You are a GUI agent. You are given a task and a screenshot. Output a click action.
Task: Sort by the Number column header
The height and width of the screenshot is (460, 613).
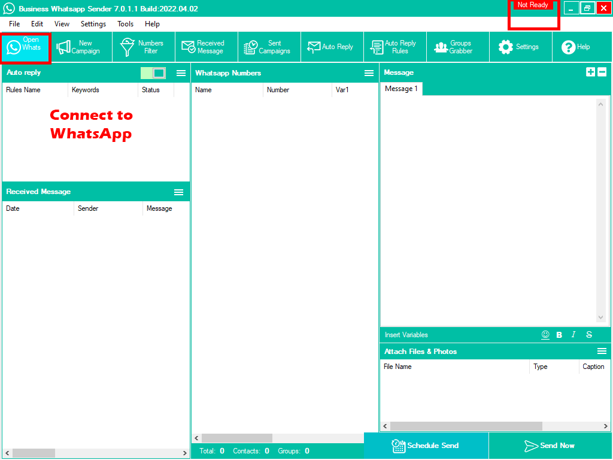pos(297,90)
